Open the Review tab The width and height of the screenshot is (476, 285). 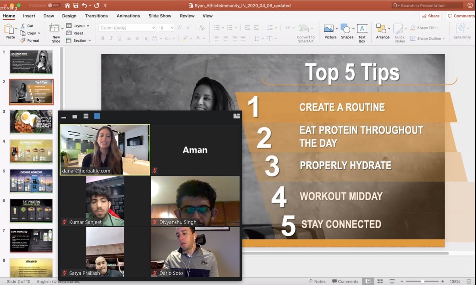[x=187, y=16]
